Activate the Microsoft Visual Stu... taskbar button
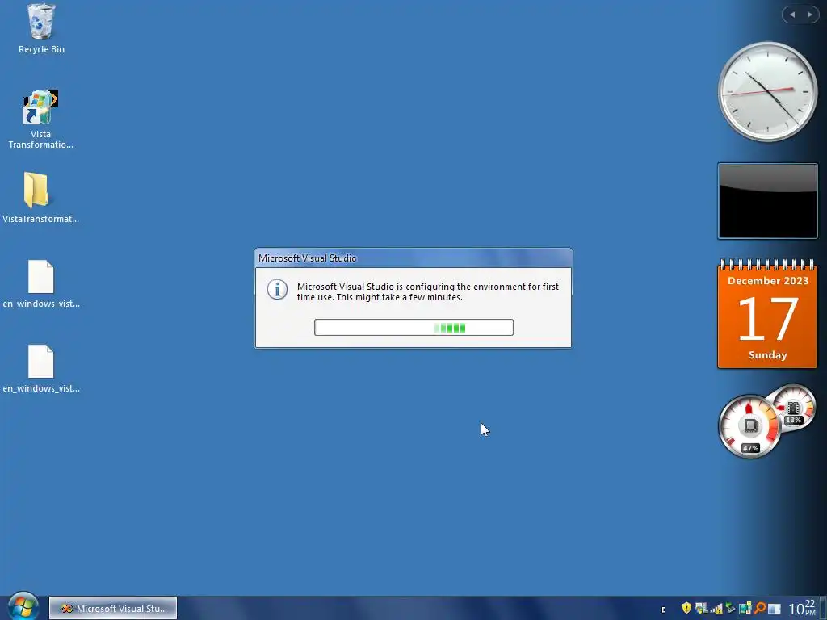The image size is (827, 620). pyautogui.click(x=113, y=609)
